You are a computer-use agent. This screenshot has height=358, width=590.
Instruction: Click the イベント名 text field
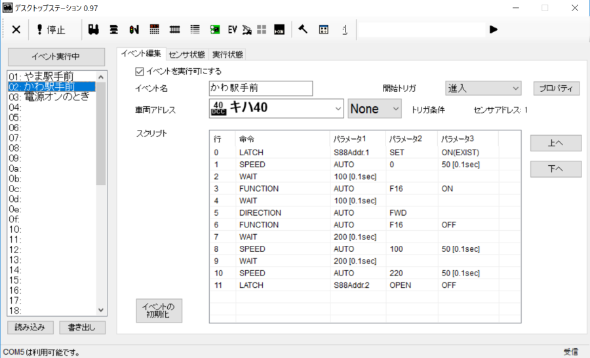260,88
